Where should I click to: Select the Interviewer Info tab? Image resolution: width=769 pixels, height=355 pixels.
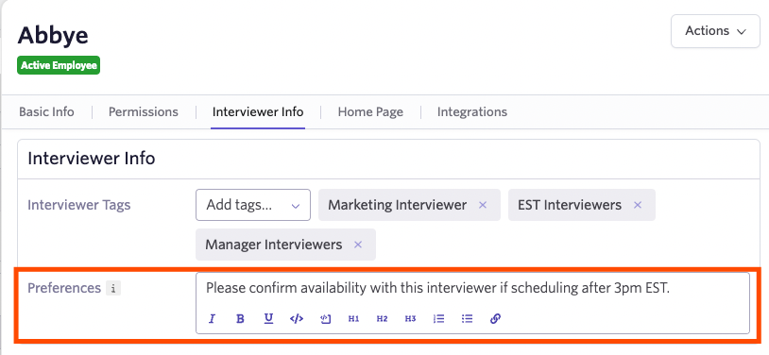pyautogui.click(x=258, y=111)
